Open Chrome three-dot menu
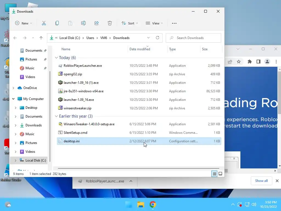 (276, 62)
